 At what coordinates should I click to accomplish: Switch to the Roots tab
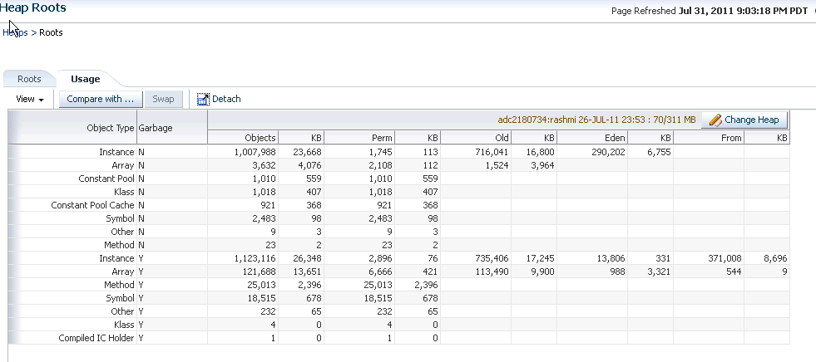[29, 79]
